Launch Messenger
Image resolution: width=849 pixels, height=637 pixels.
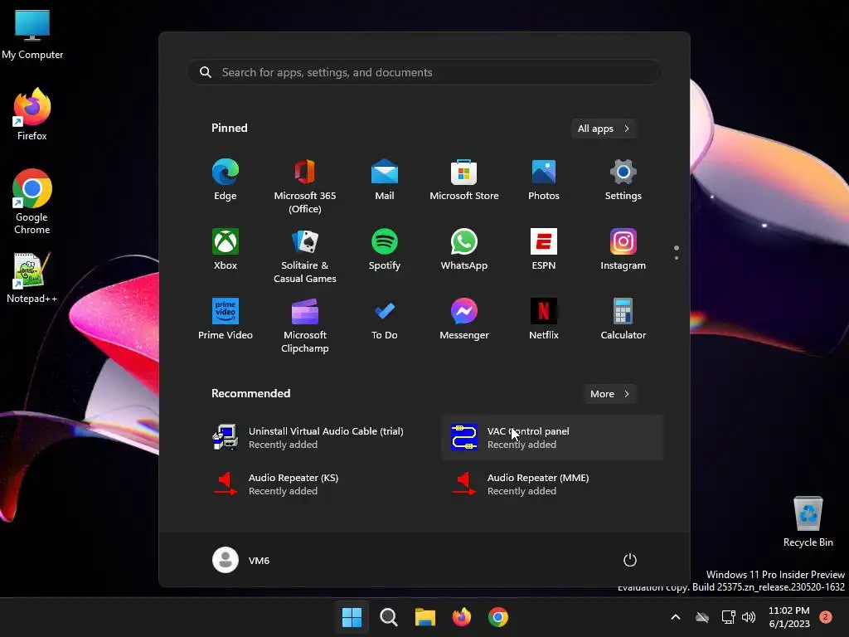[464, 319]
